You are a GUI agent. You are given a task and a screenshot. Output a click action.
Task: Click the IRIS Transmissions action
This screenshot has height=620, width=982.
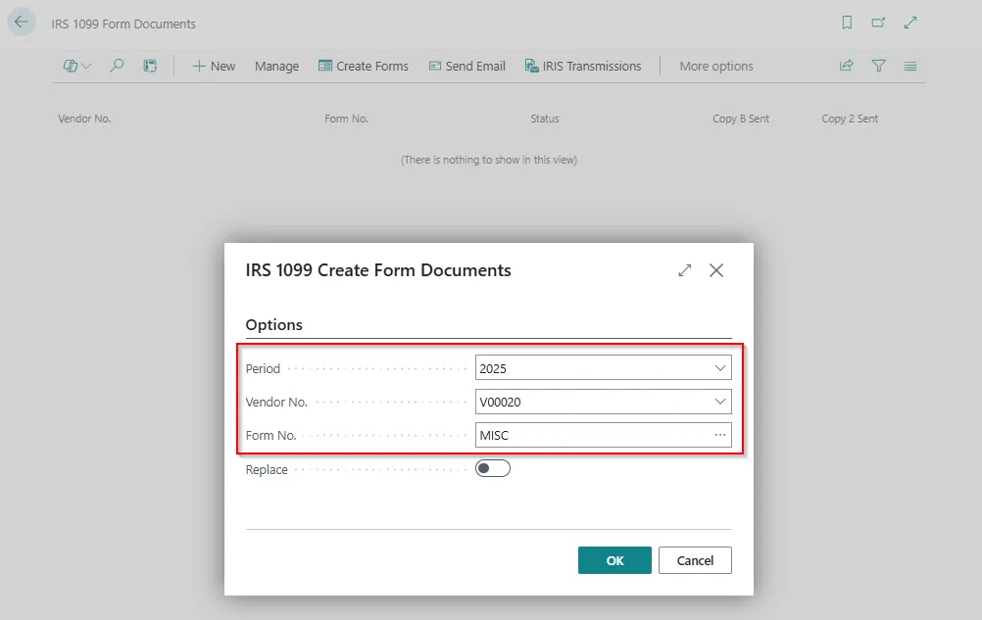tap(583, 66)
